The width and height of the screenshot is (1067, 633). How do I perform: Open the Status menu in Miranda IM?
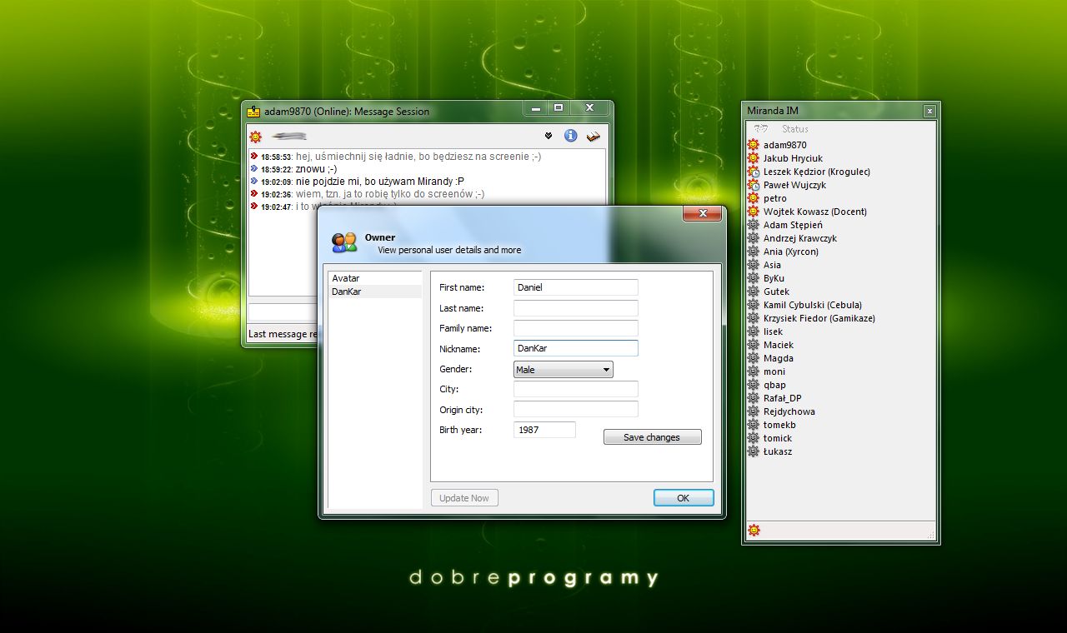[795, 129]
